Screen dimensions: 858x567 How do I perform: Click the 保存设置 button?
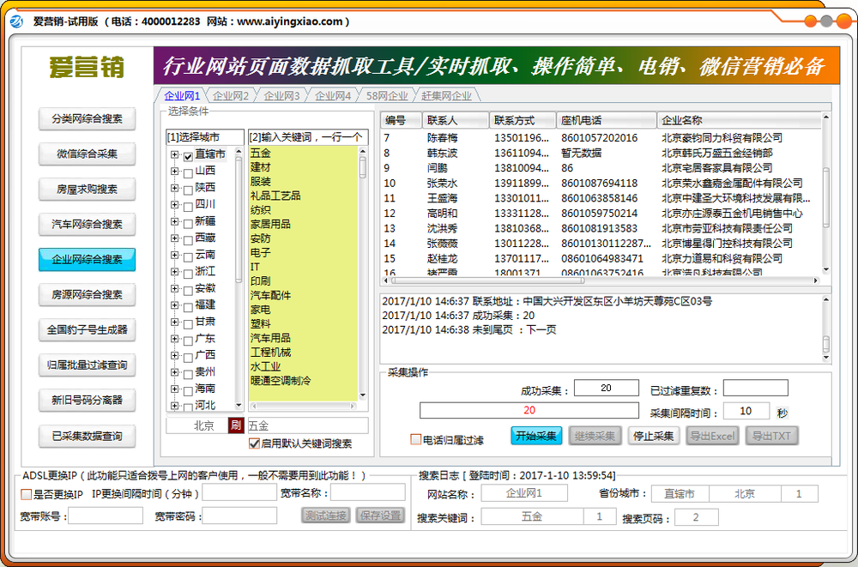380,515
